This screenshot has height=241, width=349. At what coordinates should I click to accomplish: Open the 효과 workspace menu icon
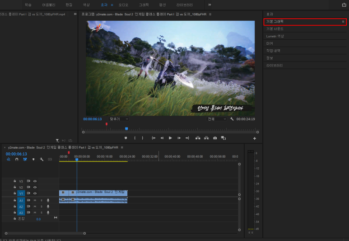coord(112,5)
